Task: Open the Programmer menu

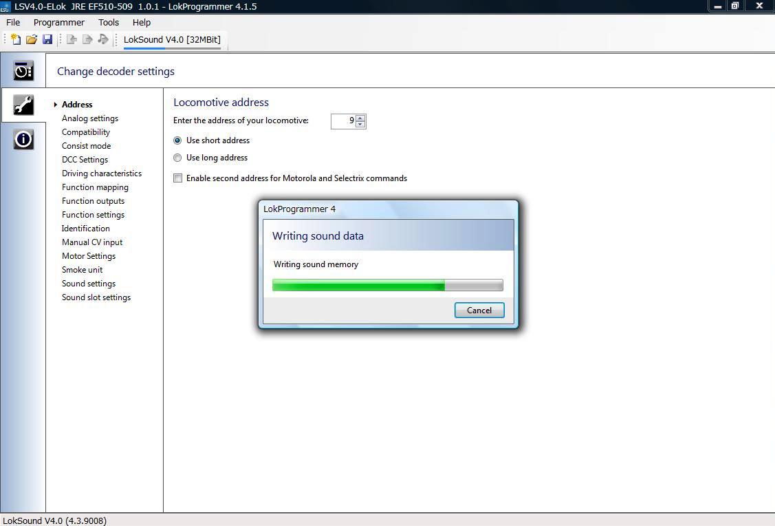Action: pyautogui.click(x=59, y=22)
